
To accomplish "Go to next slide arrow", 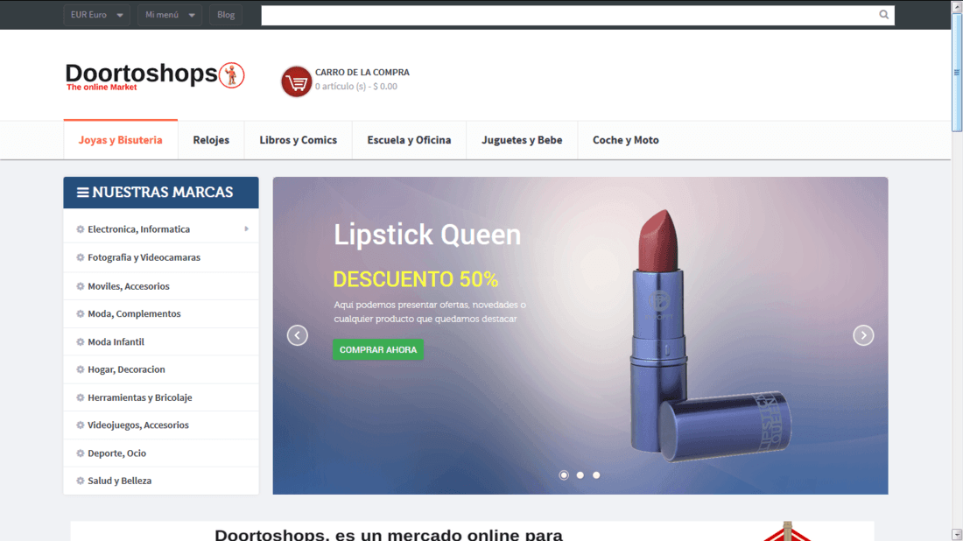I will [863, 335].
